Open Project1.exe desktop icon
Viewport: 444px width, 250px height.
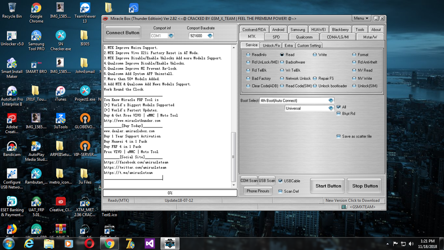(x=85, y=94)
